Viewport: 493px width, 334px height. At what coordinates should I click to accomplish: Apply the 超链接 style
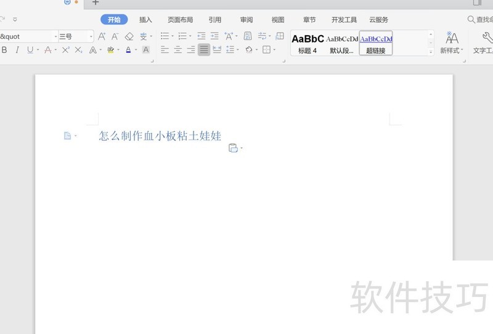click(x=376, y=43)
